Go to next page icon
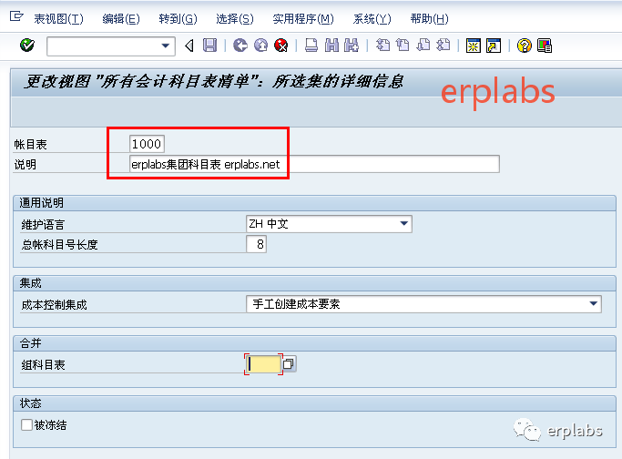 [423, 46]
